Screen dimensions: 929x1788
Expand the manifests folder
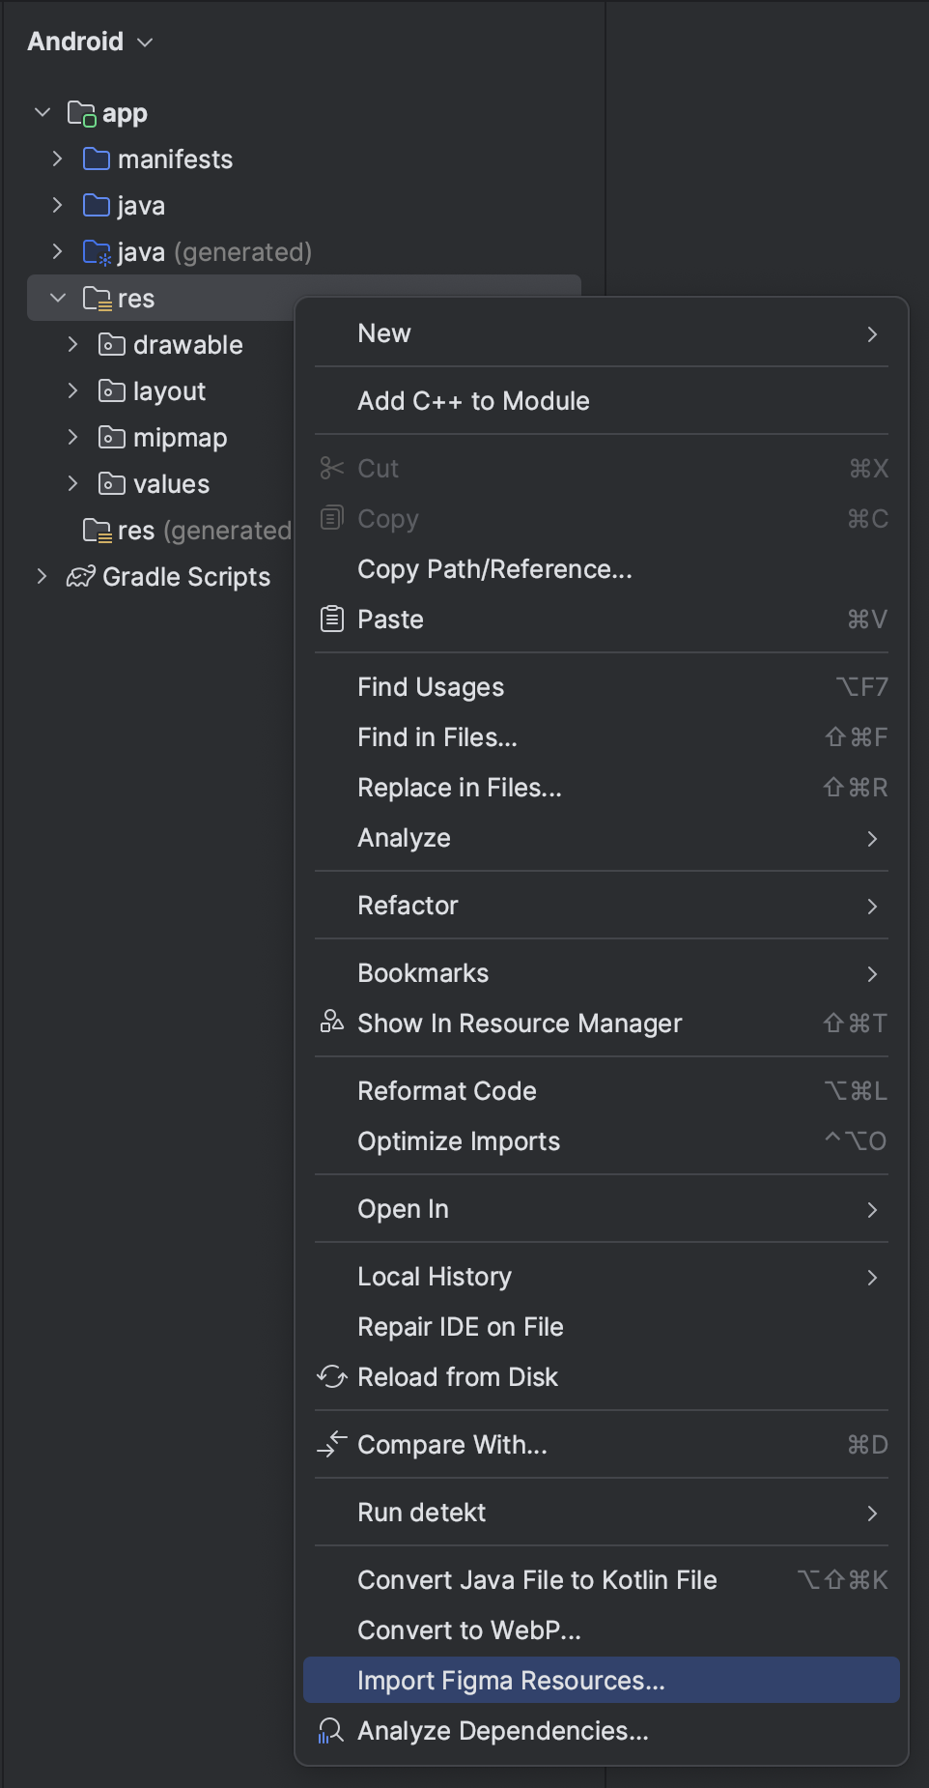click(58, 159)
